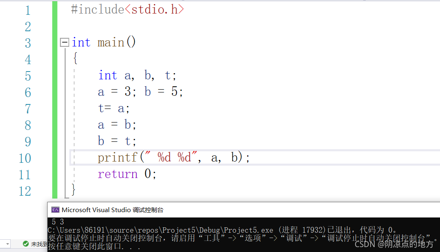
Task: Click line number 7 in the gutter
Action: point(27,109)
